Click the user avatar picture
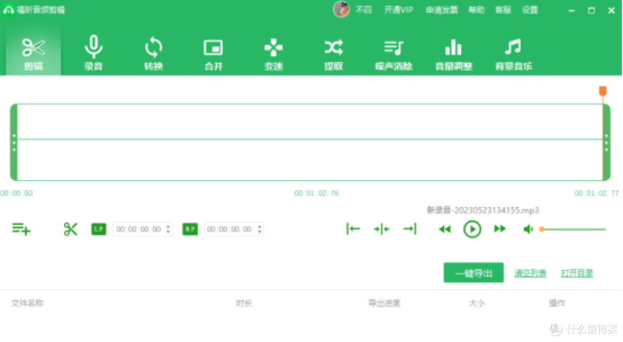 pyautogui.click(x=341, y=9)
